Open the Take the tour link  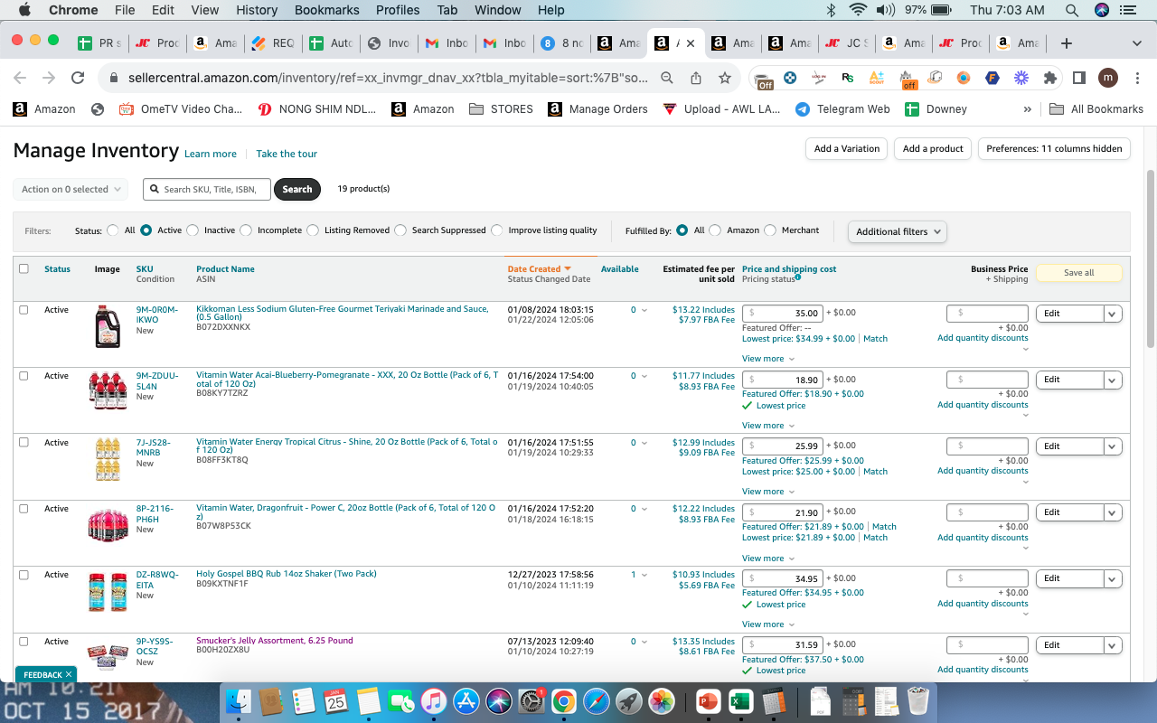(x=287, y=154)
